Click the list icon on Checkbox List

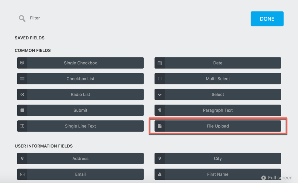(22, 79)
